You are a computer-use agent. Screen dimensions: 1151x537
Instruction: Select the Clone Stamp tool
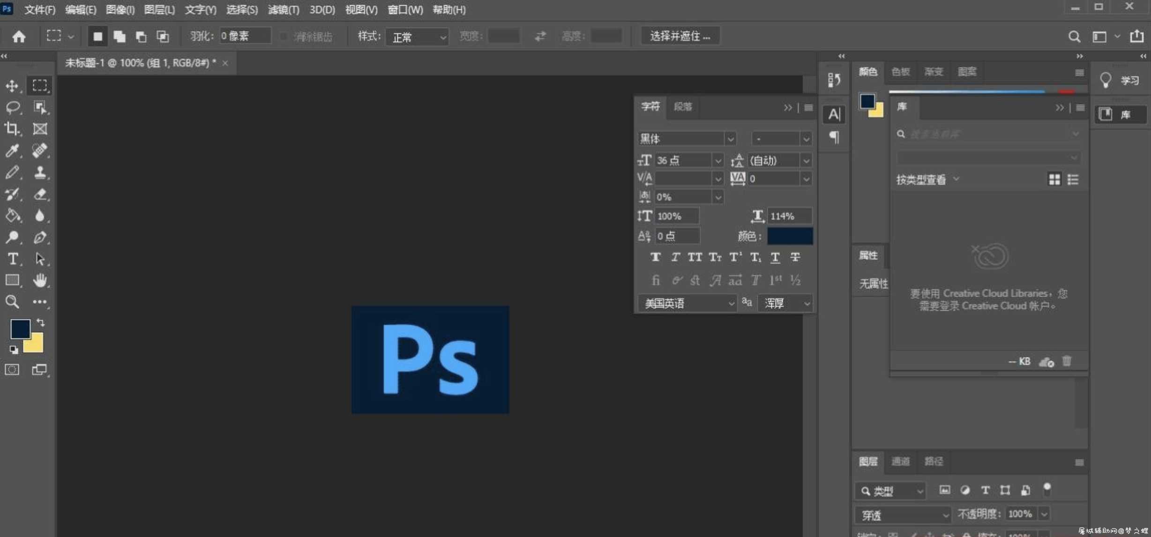coord(40,172)
